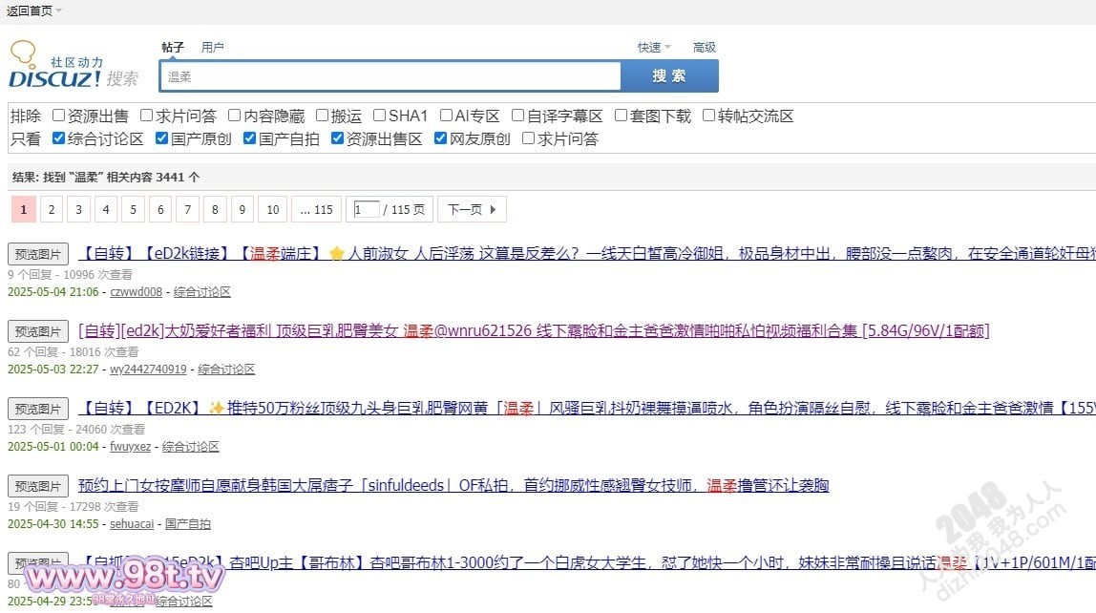Expand the 快速 dropdown
1096x613 pixels.
click(x=654, y=47)
